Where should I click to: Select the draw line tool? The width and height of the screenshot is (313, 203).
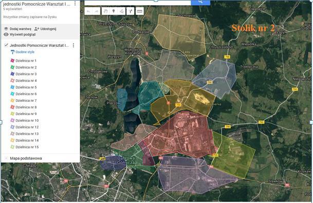point(122,11)
